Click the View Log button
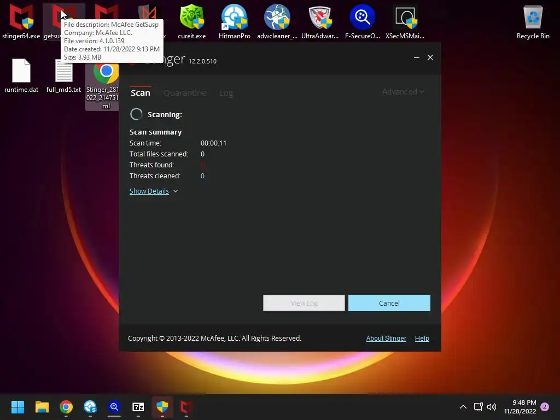560x420 pixels. tap(304, 303)
